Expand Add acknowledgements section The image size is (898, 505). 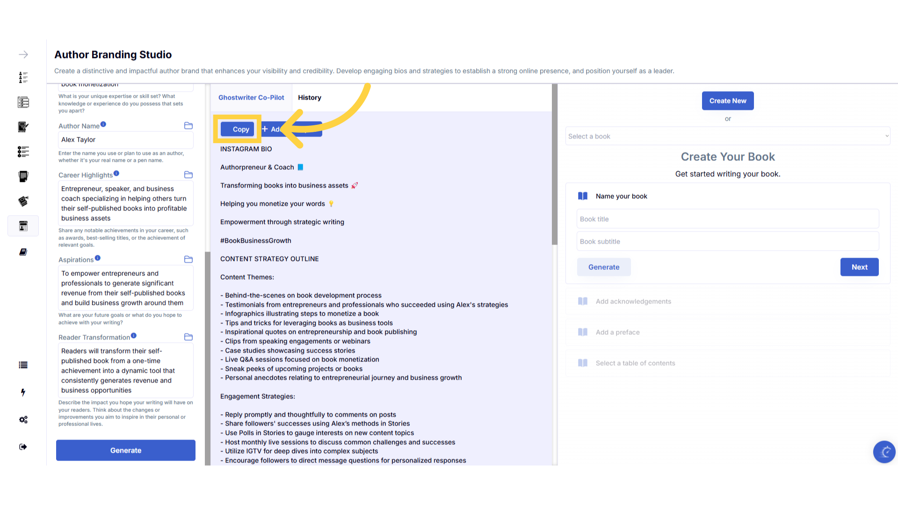coord(633,302)
